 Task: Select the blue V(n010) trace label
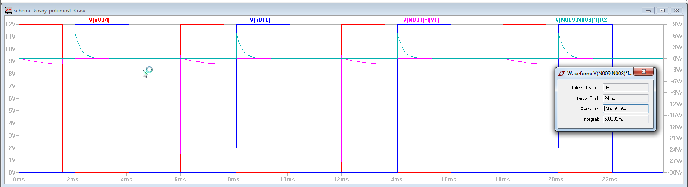point(260,20)
